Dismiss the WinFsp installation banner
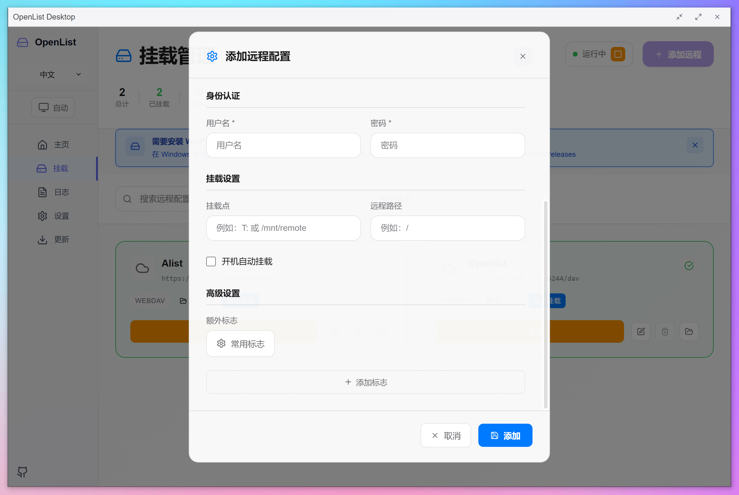 click(x=695, y=145)
